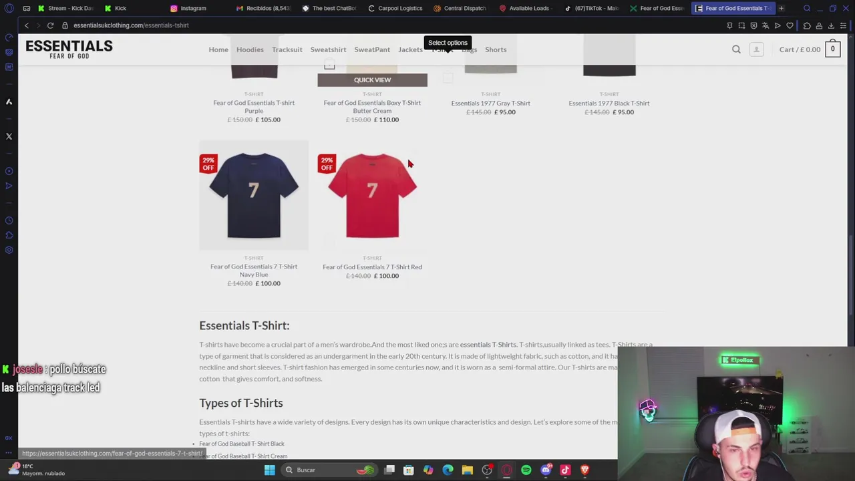Open the player sidebar icon
The height and width of the screenshot is (481, 855).
tap(9, 171)
